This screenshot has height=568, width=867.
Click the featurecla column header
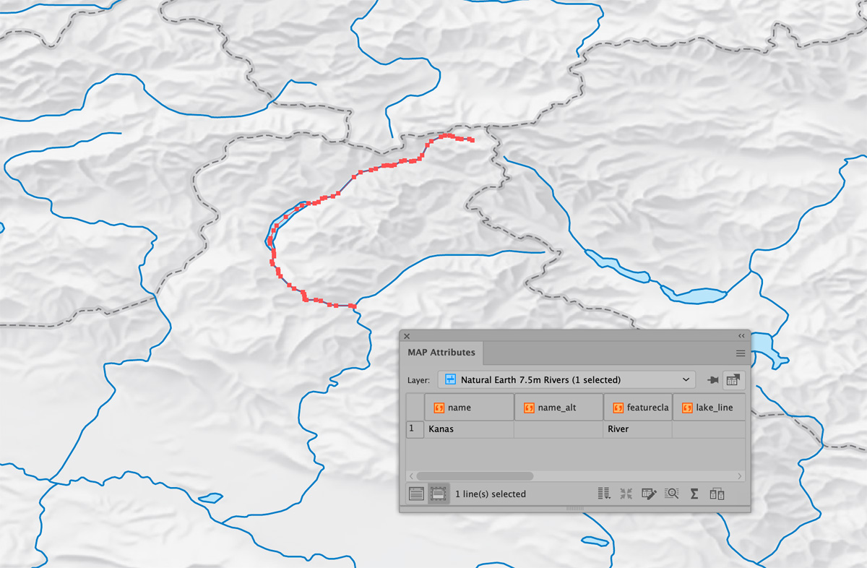pyautogui.click(x=638, y=408)
